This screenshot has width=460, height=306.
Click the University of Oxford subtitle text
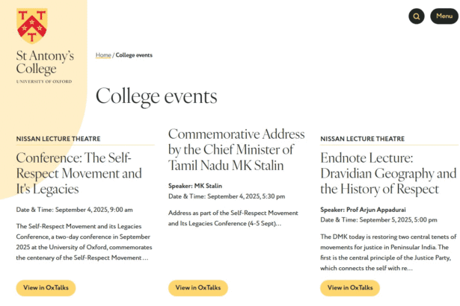44,81
